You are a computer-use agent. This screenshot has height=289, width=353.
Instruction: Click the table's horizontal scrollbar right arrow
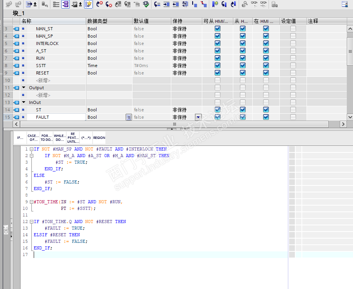[x=343, y=124]
